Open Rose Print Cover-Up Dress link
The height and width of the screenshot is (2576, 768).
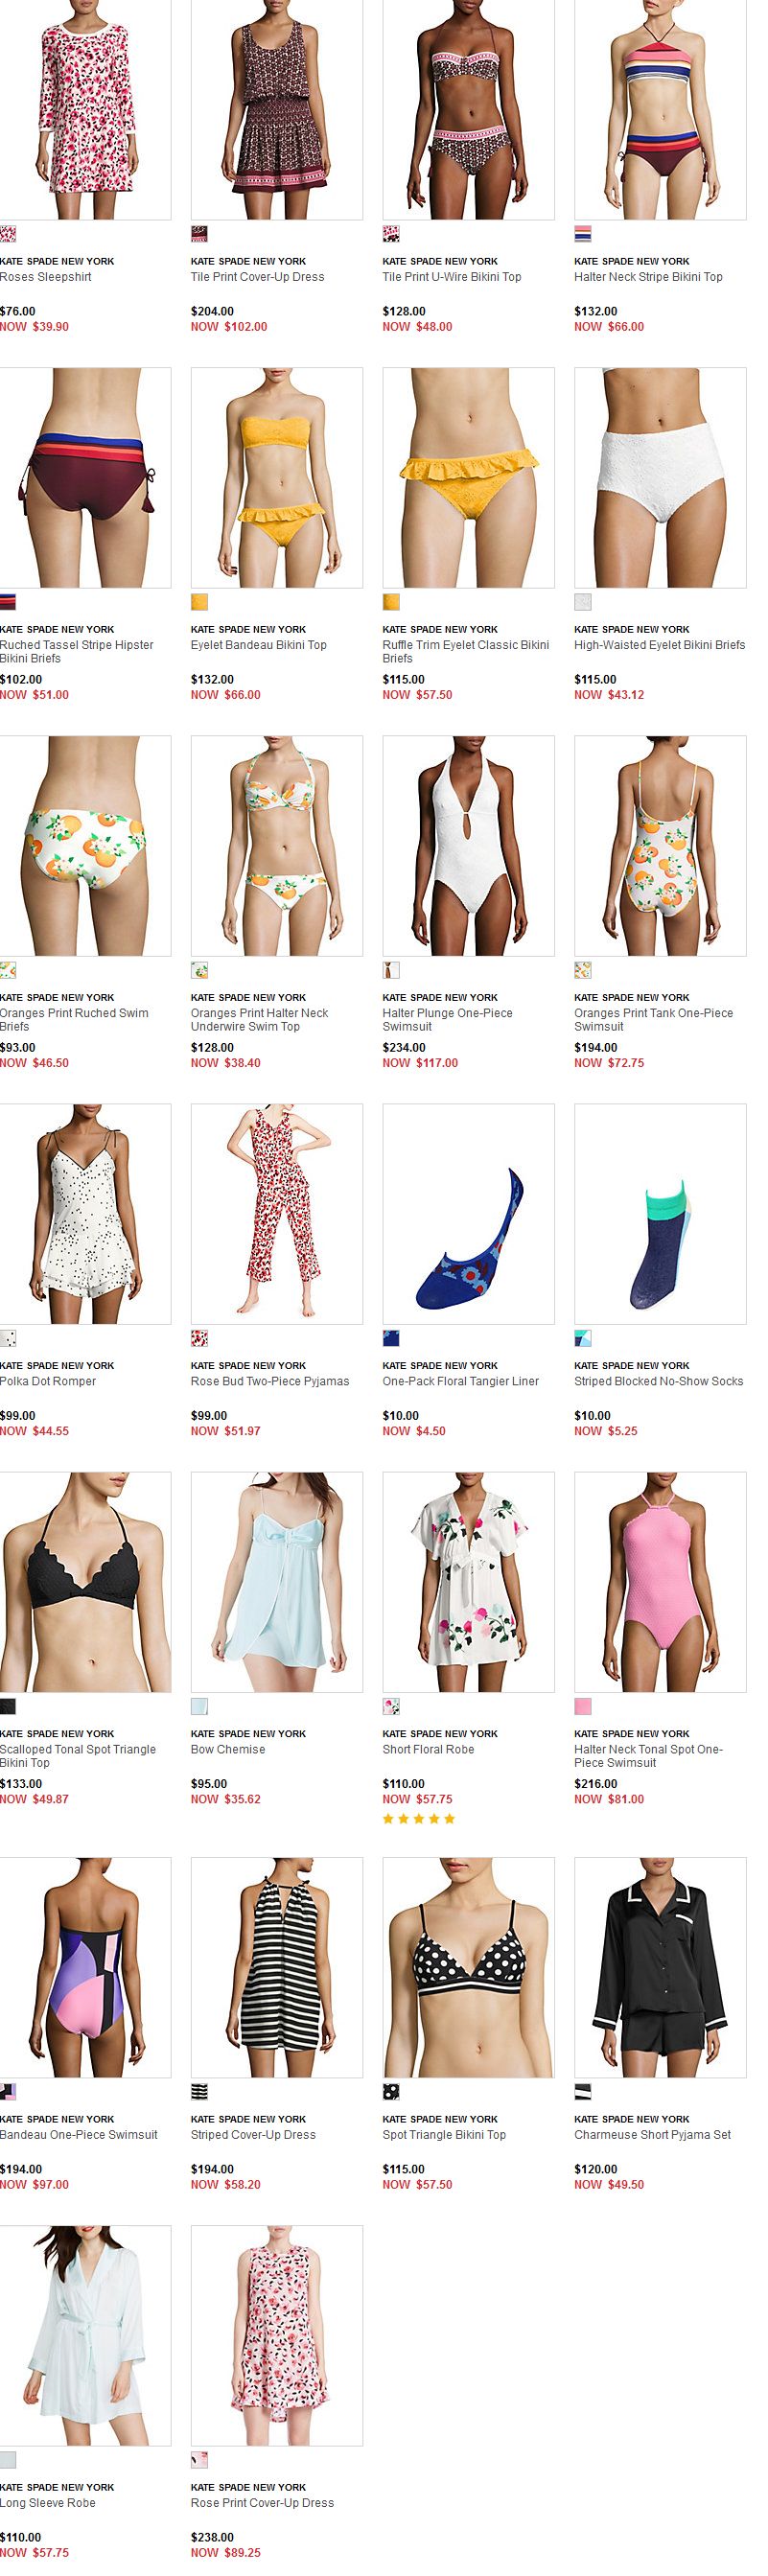(x=262, y=2502)
